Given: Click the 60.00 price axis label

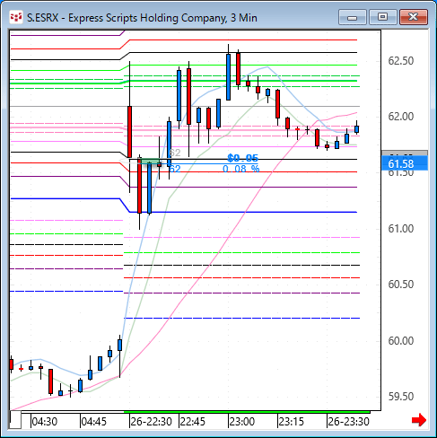Looking at the screenshot, I should pos(401,340).
